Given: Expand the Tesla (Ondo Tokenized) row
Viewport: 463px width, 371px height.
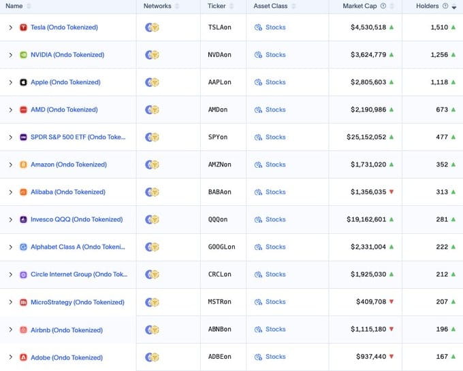Looking at the screenshot, I should coord(10,27).
